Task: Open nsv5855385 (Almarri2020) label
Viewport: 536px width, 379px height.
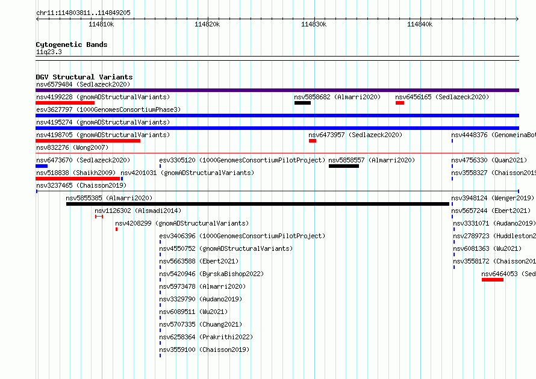Action: (x=109, y=198)
